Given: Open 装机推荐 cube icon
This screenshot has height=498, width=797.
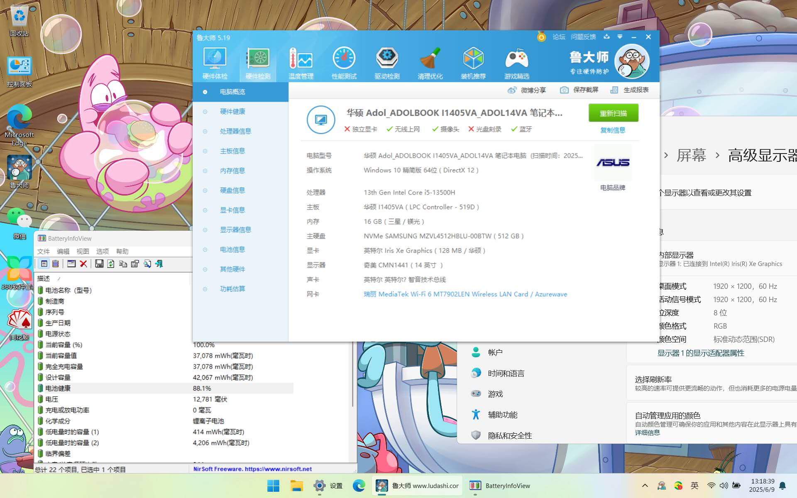Looking at the screenshot, I should [x=473, y=63].
